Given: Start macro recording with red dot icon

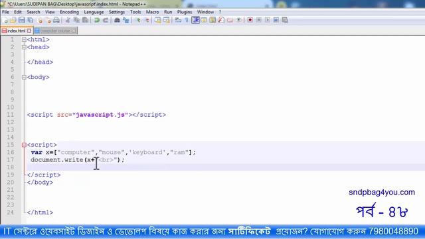Looking at the screenshot, I should (x=250, y=20).
